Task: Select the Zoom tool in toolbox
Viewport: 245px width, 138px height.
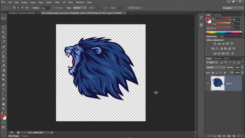Action: 3,108
